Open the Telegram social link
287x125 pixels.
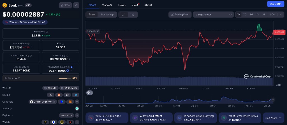75,95
